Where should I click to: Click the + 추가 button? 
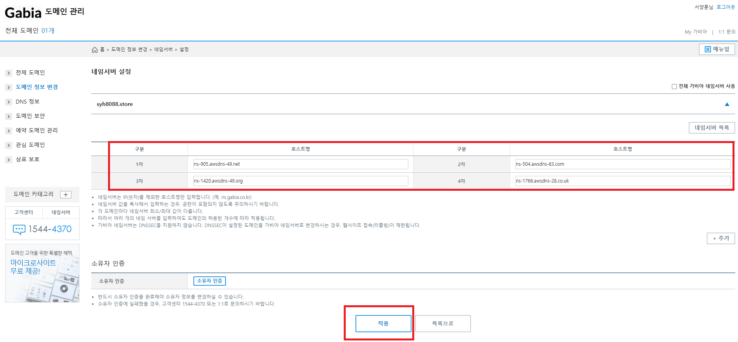[x=721, y=238]
